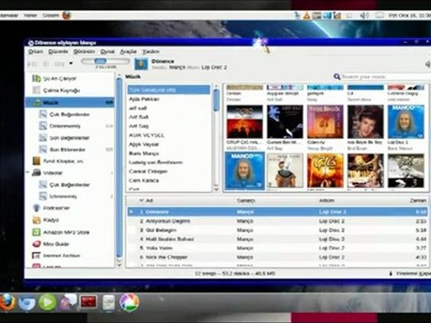Open Podcast'ler in the sidebar

(x=57, y=208)
